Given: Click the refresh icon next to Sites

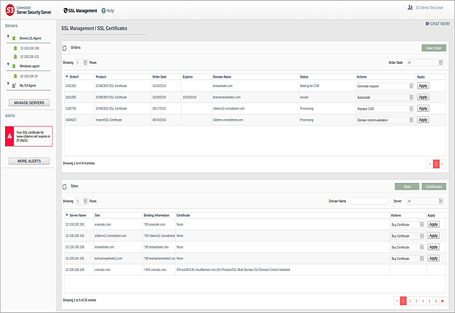Looking at the screenshot, I should pos(65,187).
